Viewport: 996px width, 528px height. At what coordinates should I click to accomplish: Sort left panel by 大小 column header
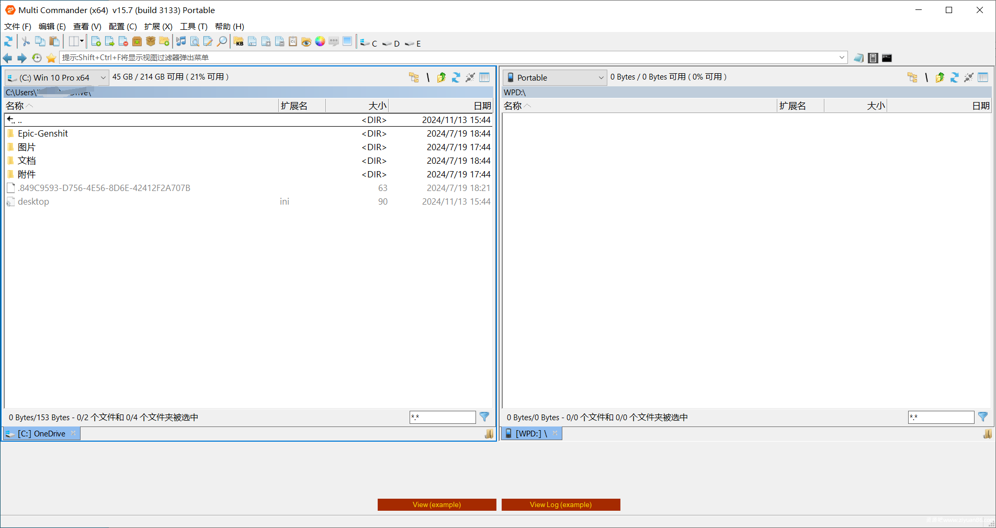tap(377, 106)
